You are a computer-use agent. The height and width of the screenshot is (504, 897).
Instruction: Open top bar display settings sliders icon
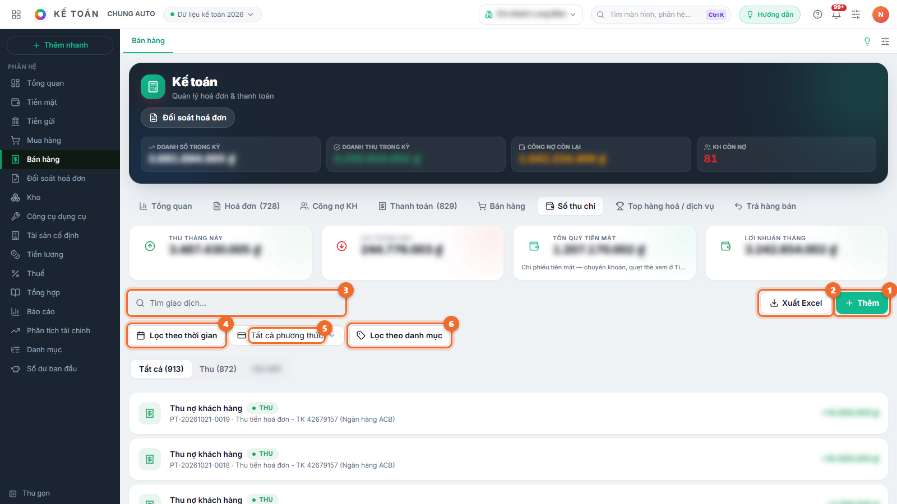(x=856, y=15)
